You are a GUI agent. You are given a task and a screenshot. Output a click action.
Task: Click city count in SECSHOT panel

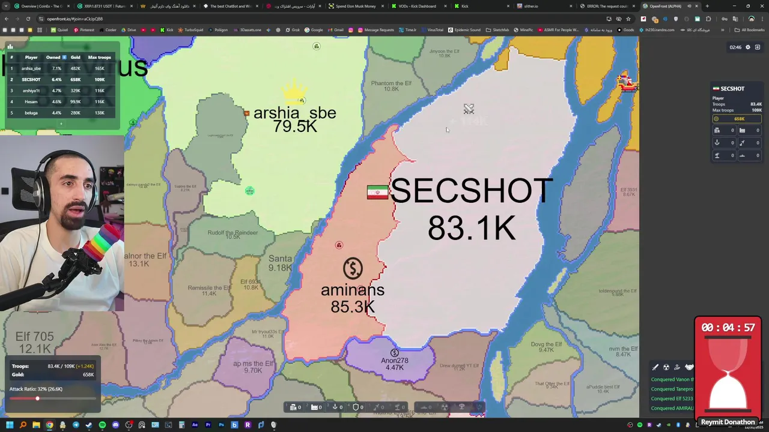[725, 130]
